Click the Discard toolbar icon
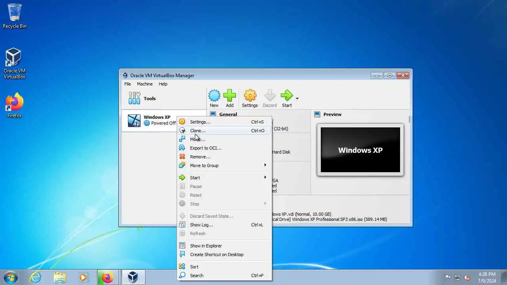Viewport: 507px width, 285px height. click(x=270, y=98)
